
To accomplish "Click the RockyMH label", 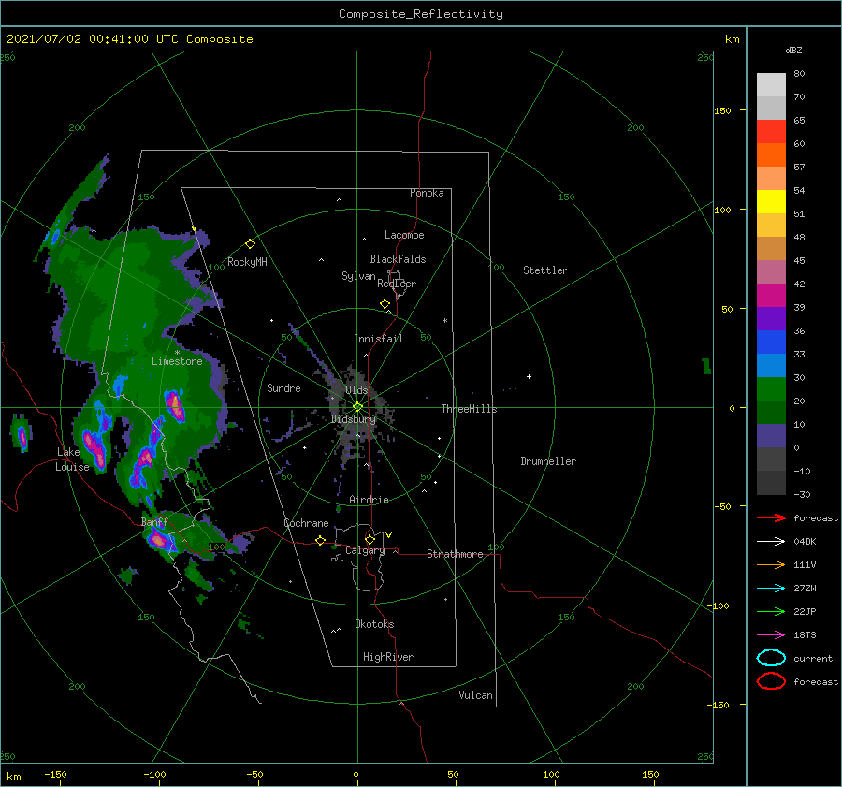I will tap(247, 262).
